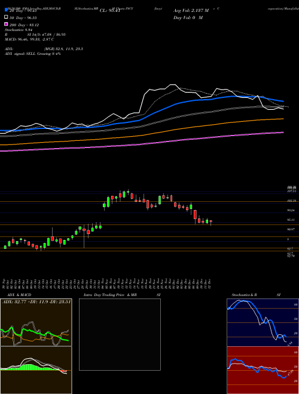Click the 99.24 price axis label
This screenshot has height=394, width=299.
pyautogui.click(x=291, y=210)
